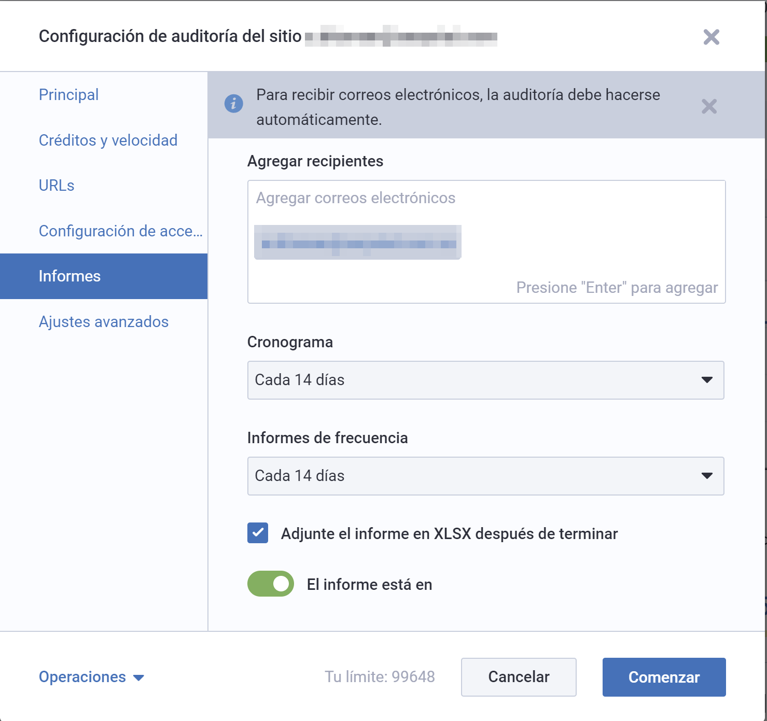Click the Cronograma dropdown arrow

pyautogui.click(x=706, y=380)
